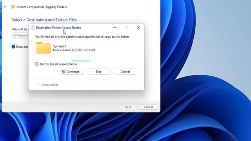Click the 'System32' folder name text

pyautogui.click(x=60, y=46)
